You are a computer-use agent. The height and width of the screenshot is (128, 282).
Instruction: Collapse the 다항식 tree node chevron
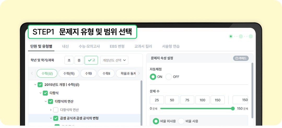40,93
